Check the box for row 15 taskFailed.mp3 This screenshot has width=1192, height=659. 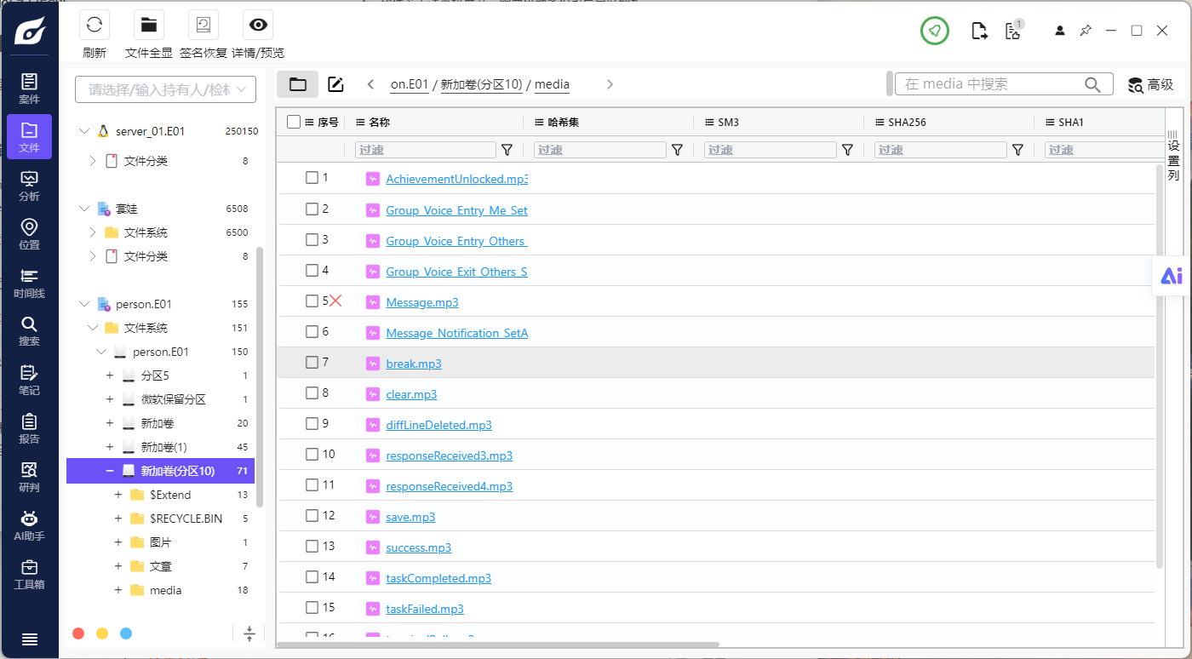click(312, 607)
